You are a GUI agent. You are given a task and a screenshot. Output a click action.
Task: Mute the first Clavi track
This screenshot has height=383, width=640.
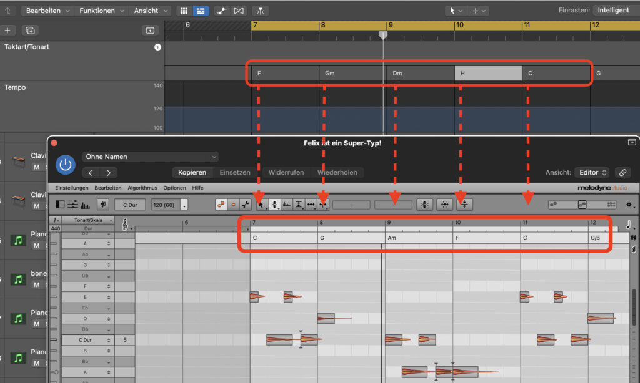[37, 167]
